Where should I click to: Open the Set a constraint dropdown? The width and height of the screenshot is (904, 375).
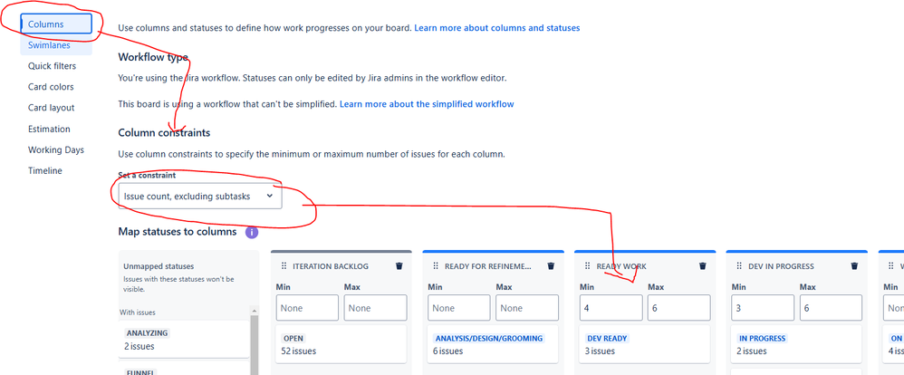pos(200,197)
